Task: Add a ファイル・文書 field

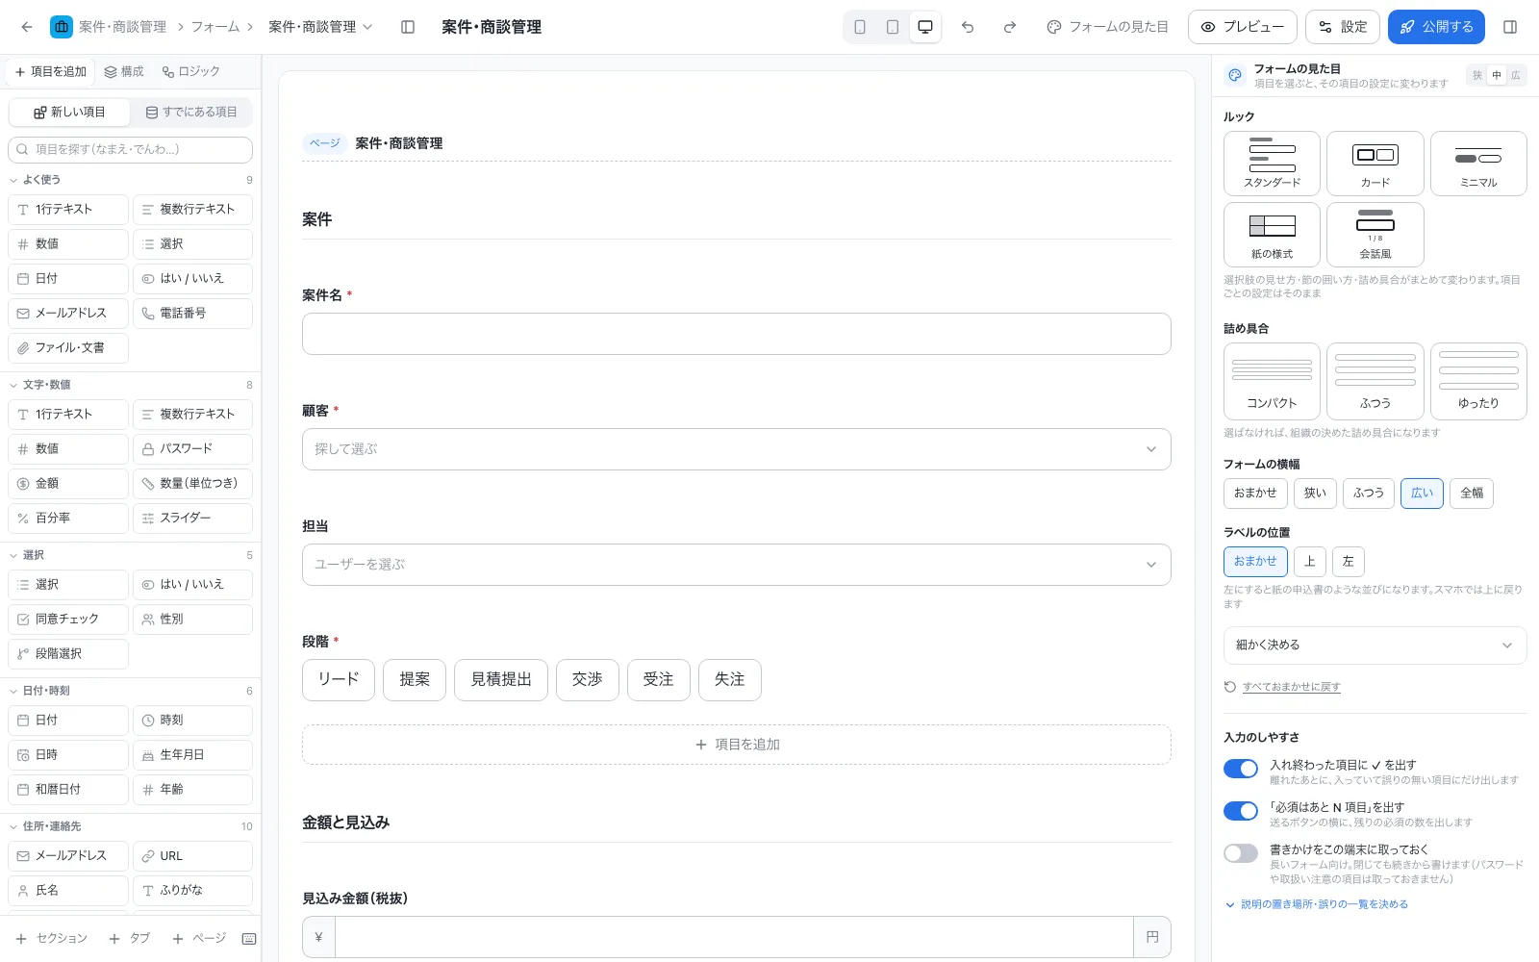Action: [x=68, y=348]
